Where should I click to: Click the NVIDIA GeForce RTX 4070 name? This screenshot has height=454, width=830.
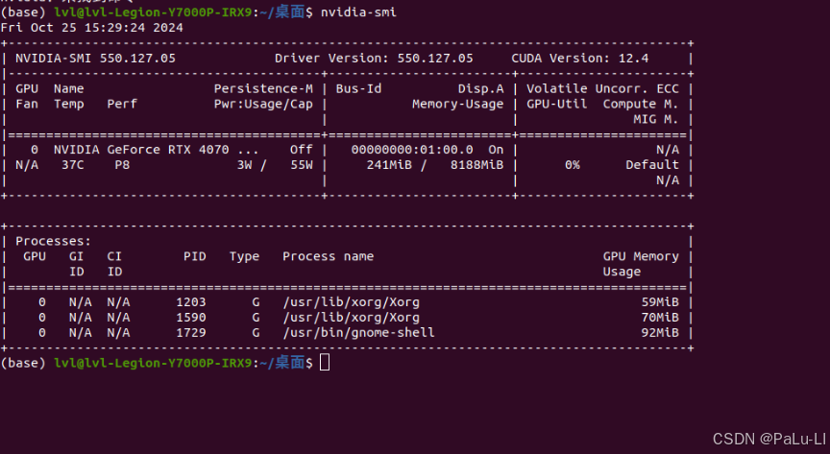click(x=156, y=150)
